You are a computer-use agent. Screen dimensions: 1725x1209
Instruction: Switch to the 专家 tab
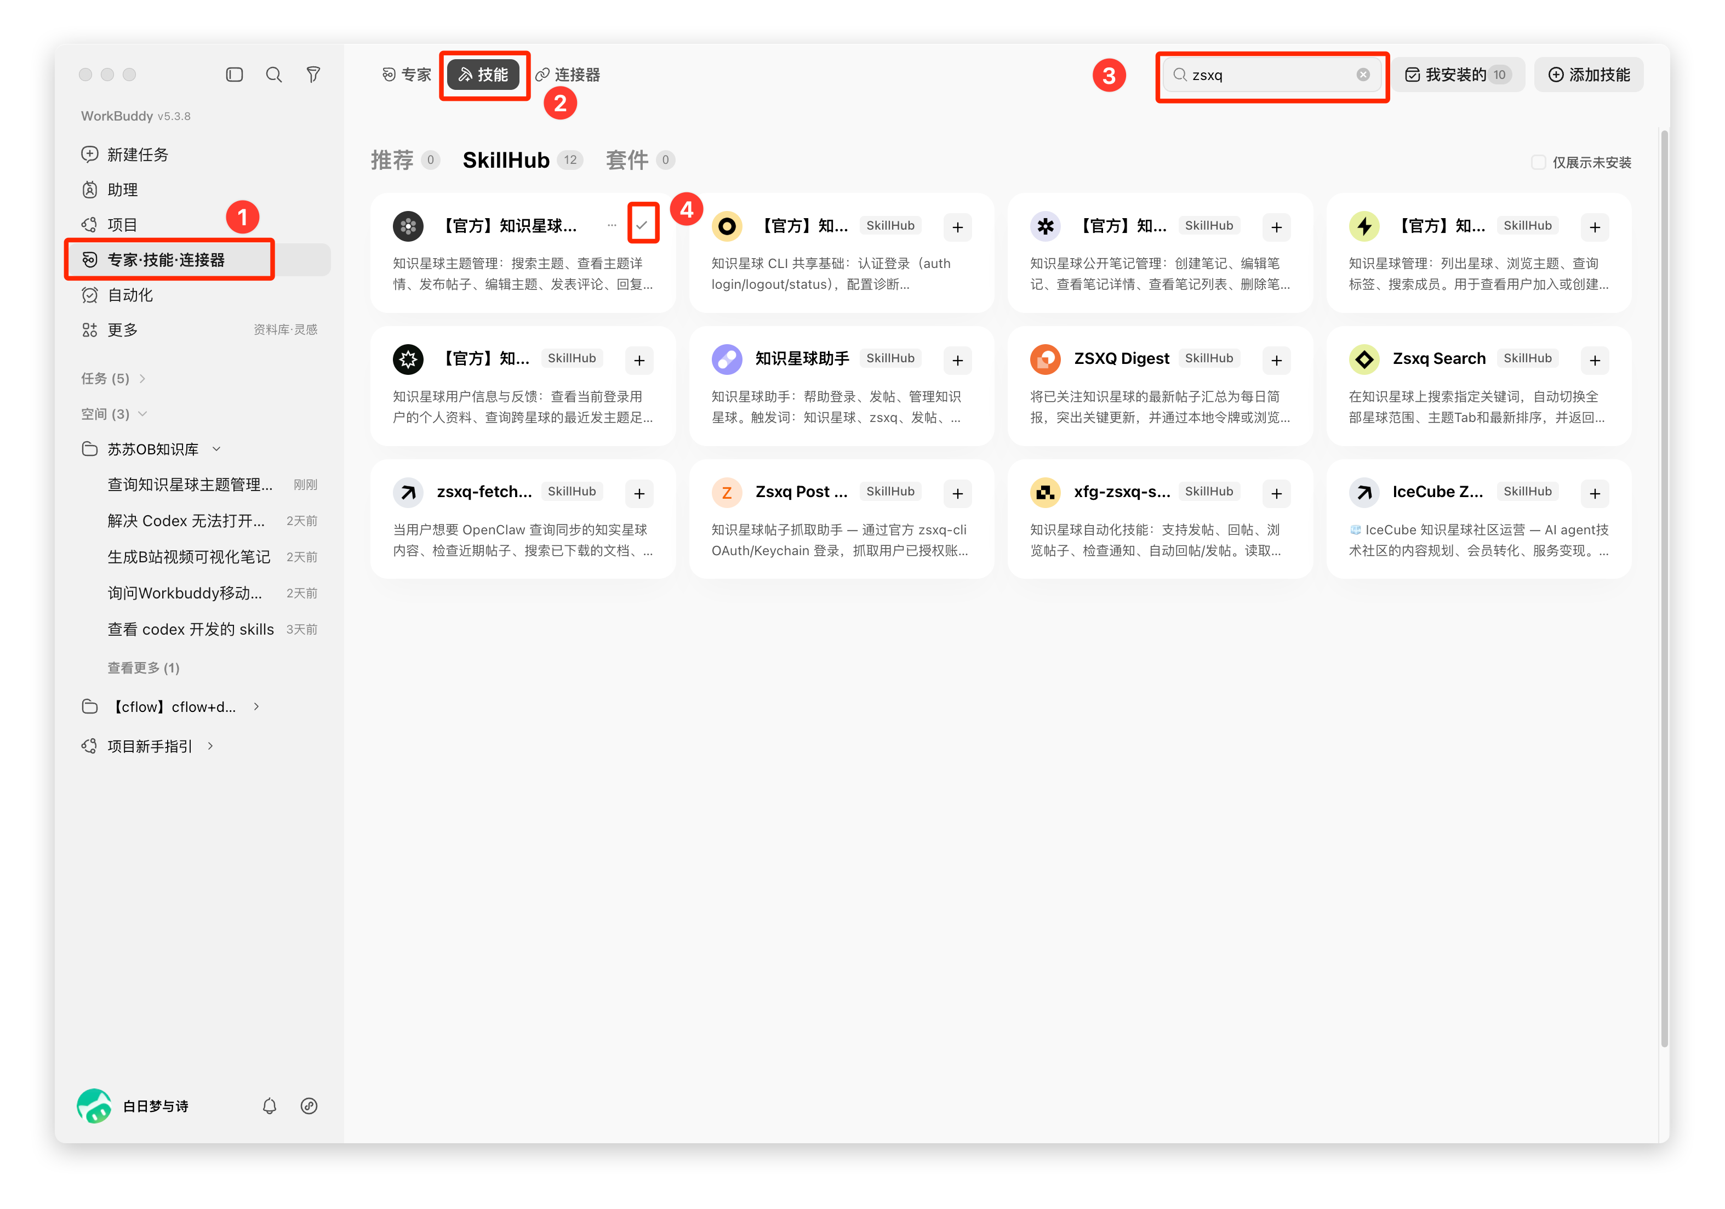[407, 75]
